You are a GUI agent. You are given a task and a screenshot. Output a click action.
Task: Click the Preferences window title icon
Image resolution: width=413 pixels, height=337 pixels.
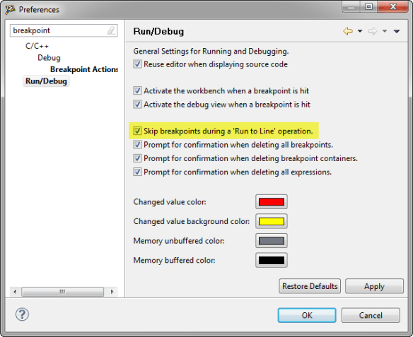(10, 9)
